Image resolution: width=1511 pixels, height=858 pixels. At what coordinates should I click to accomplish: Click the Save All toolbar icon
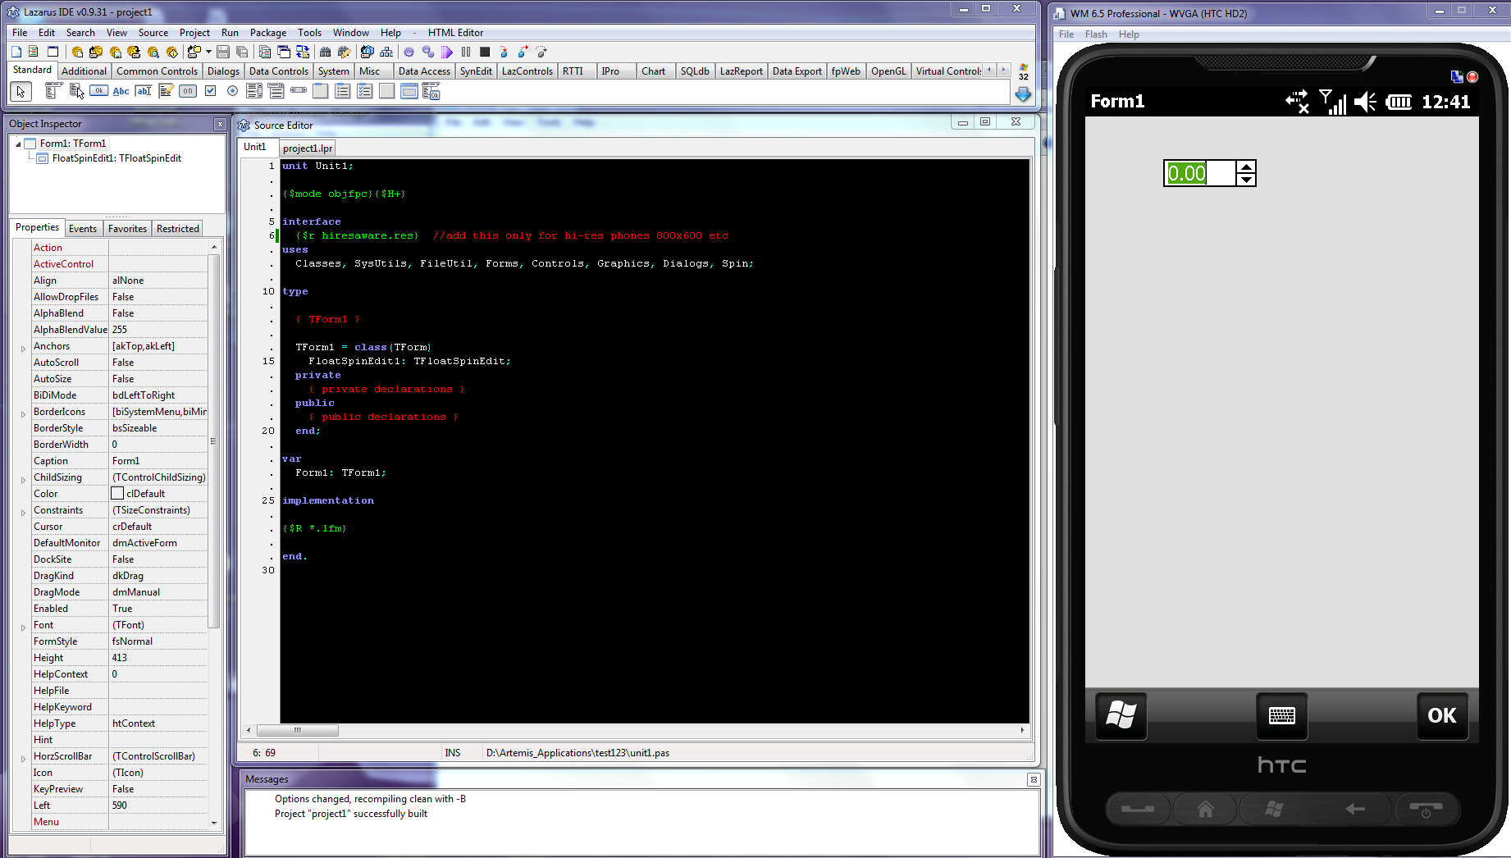(242, 52)
